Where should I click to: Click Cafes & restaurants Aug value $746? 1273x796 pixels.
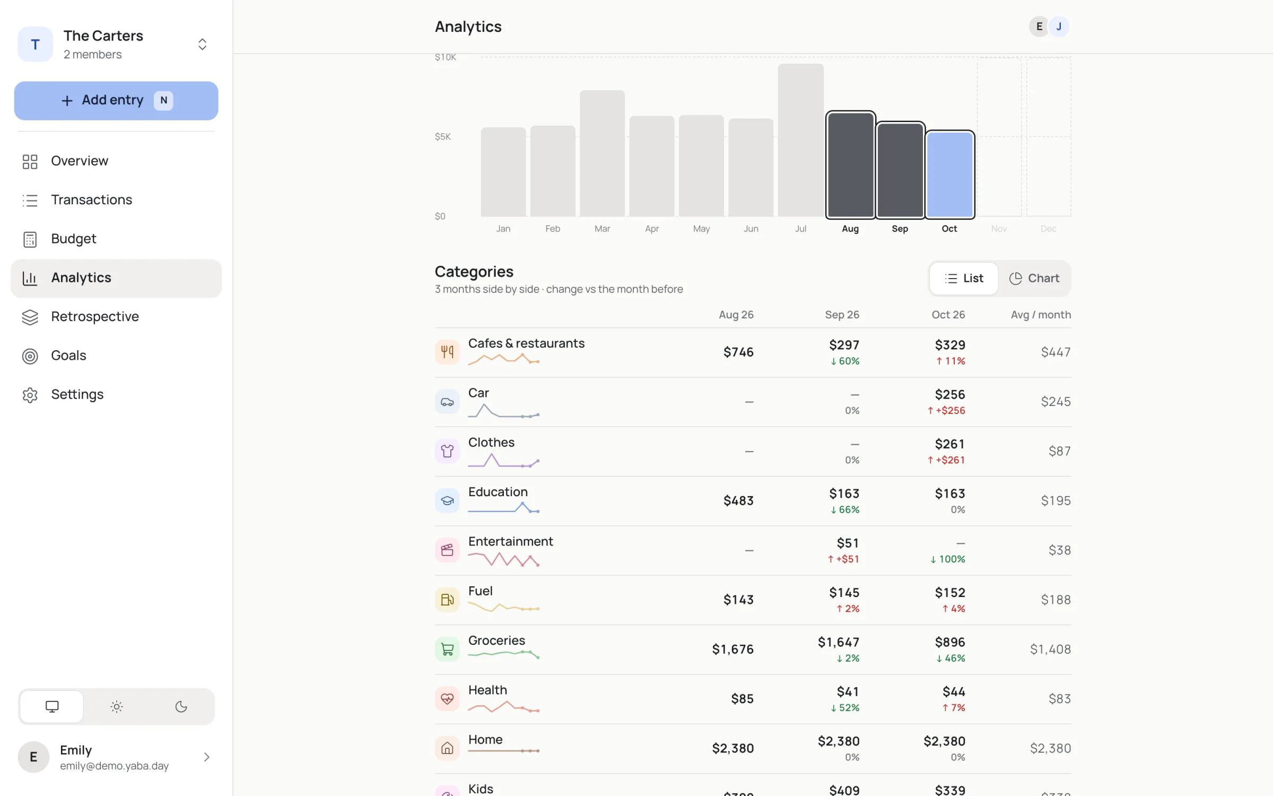click(x=738, y=352)
